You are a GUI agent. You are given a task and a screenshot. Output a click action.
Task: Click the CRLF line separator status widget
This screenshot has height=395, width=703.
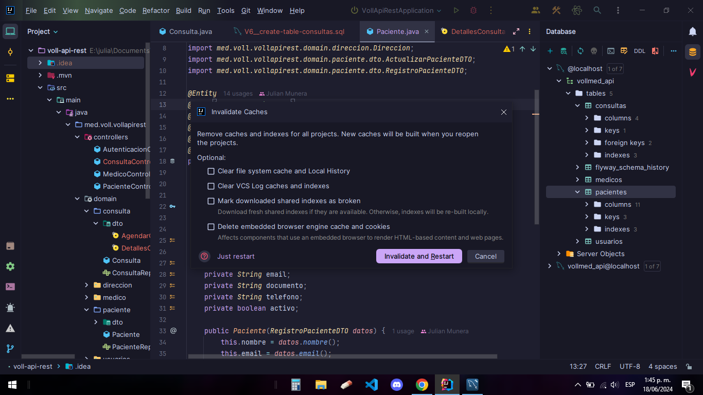(x=603, y=367)
